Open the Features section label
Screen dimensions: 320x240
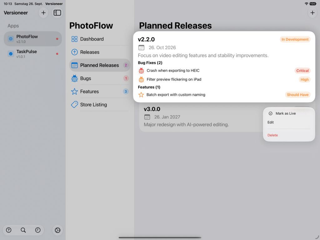tap(89, 92)
